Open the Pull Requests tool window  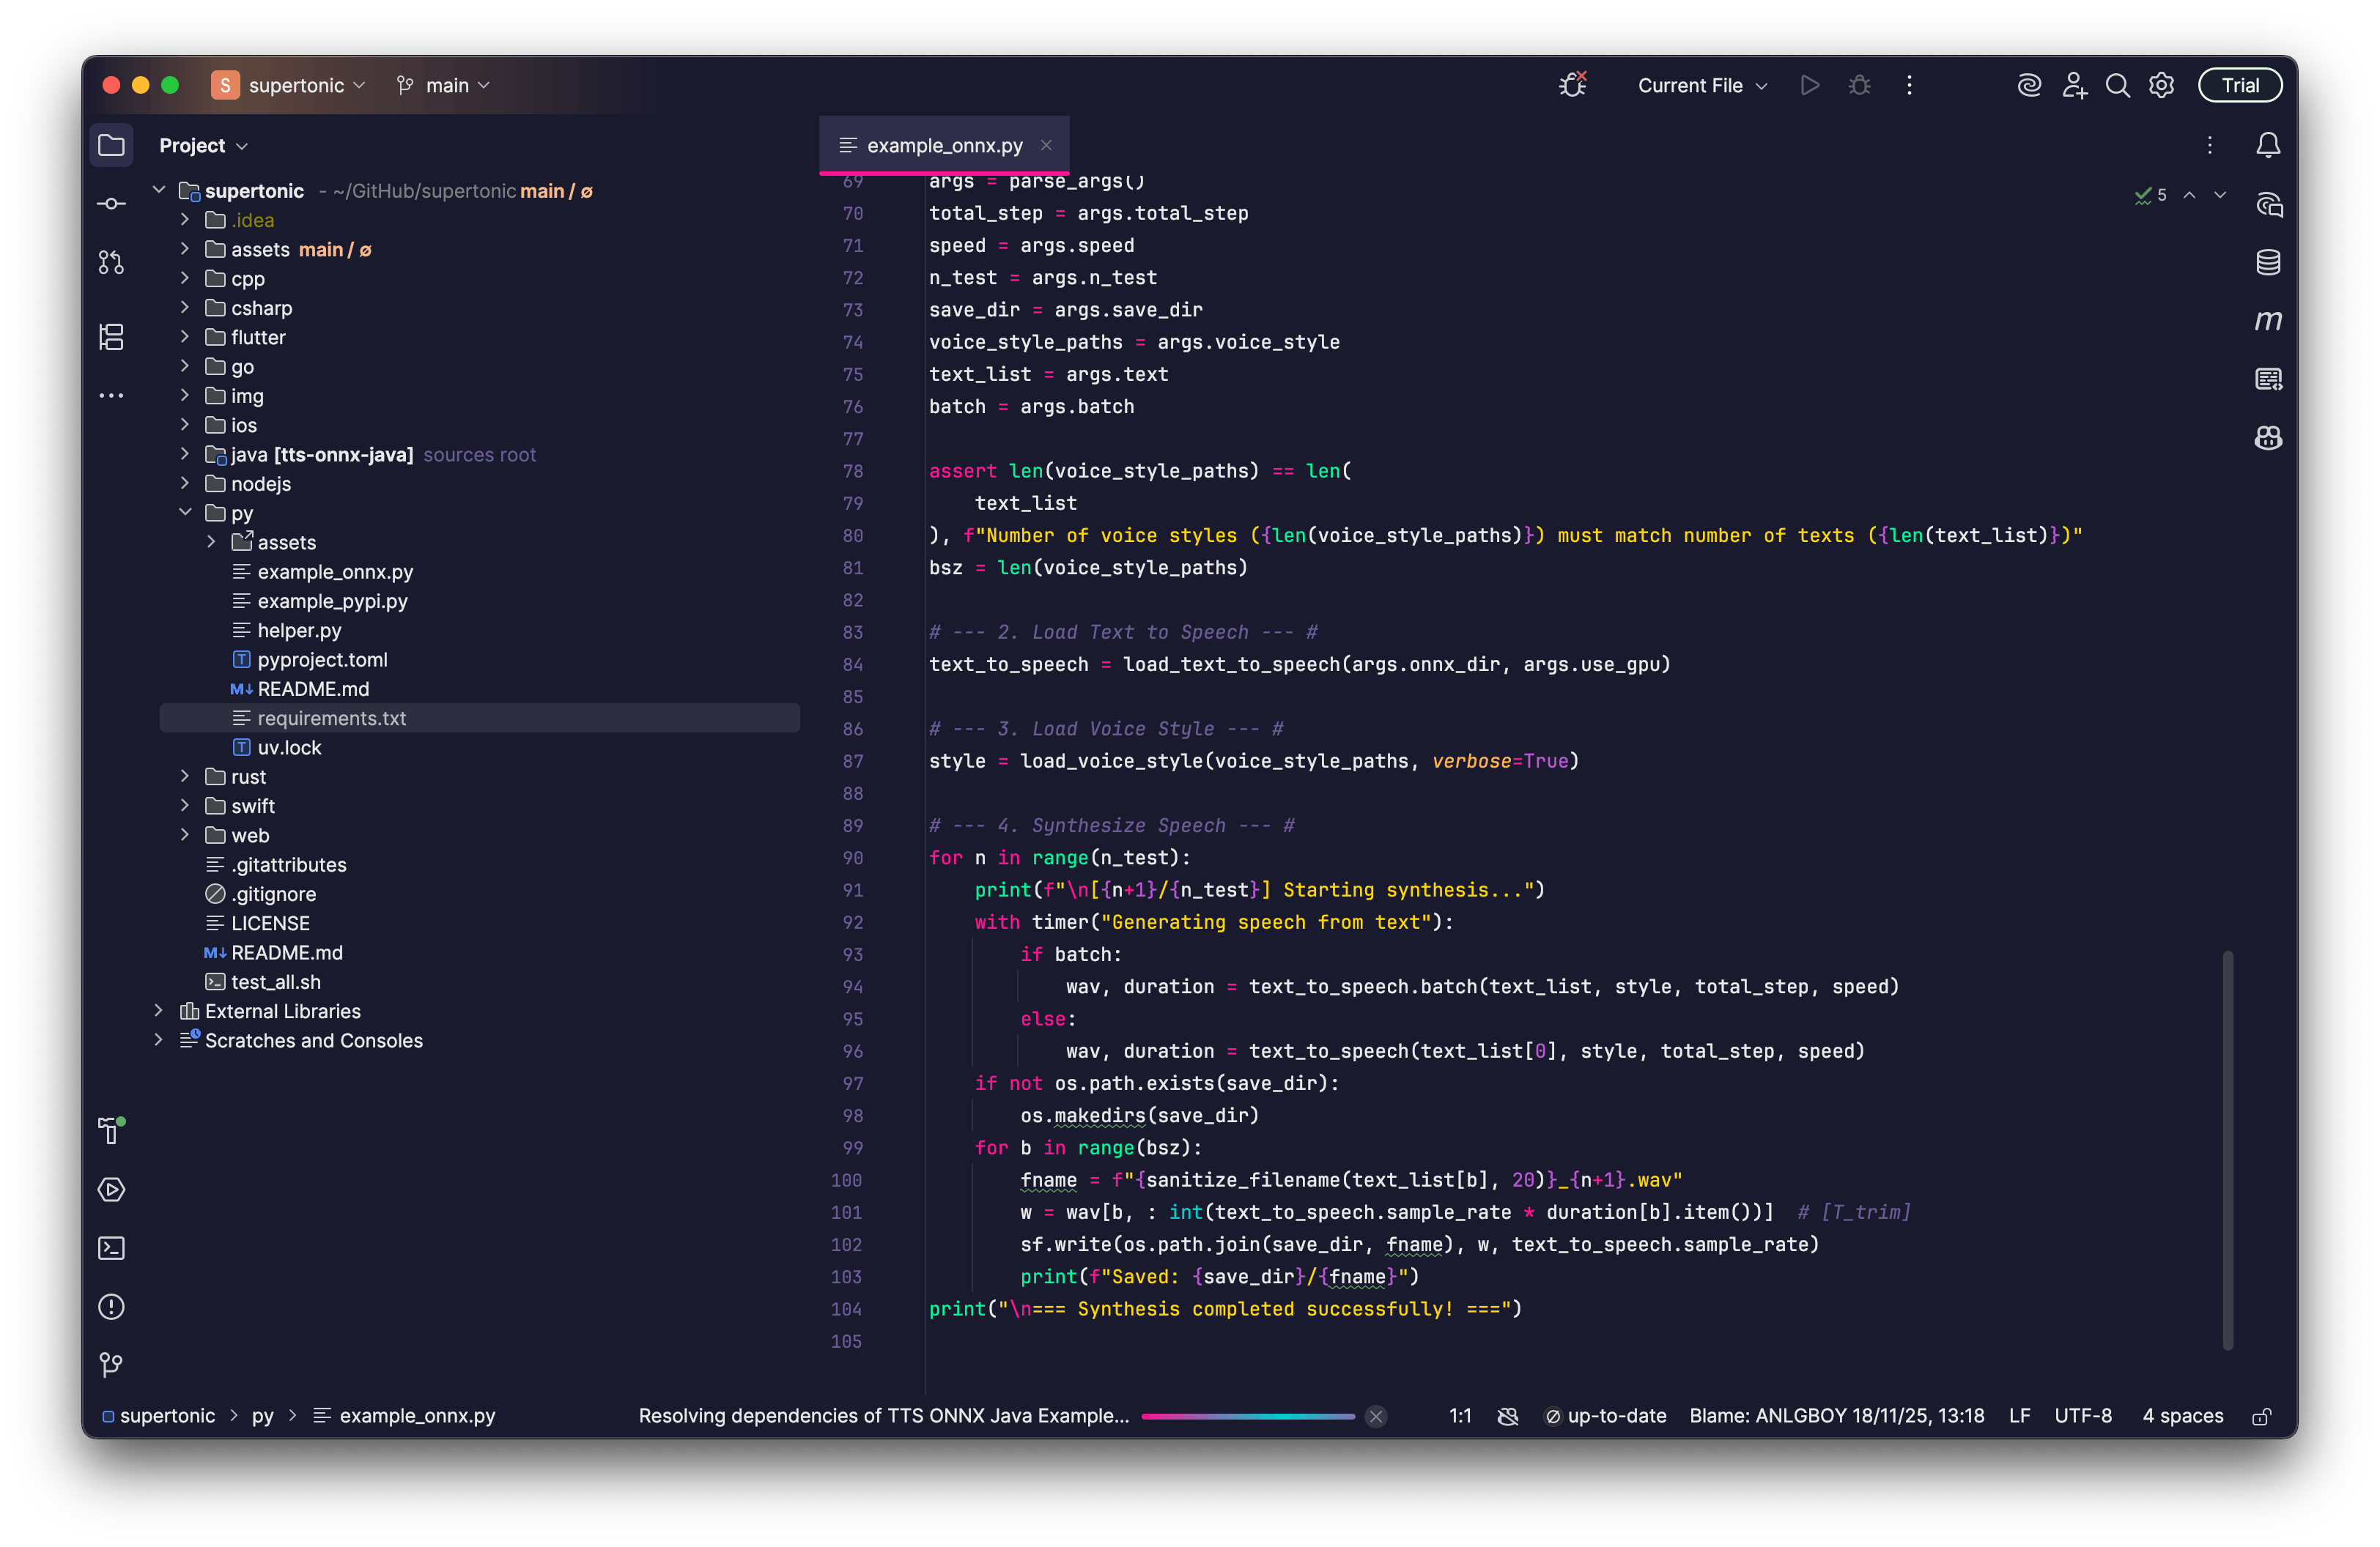pyautogui.click(x=111, y=263)
